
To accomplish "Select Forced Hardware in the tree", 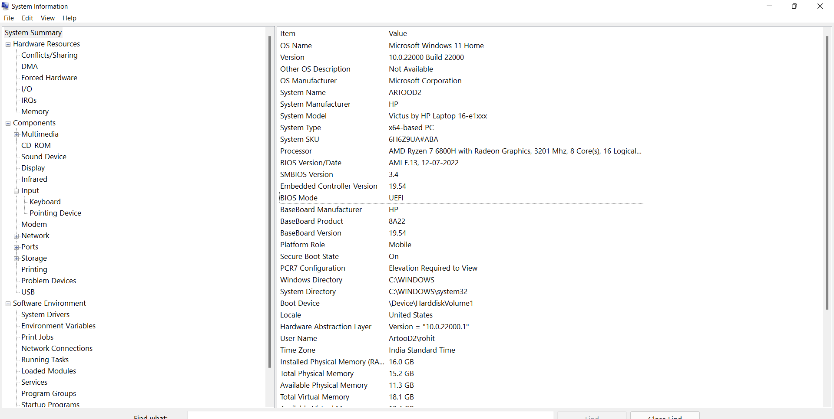I will coord(49,78).
